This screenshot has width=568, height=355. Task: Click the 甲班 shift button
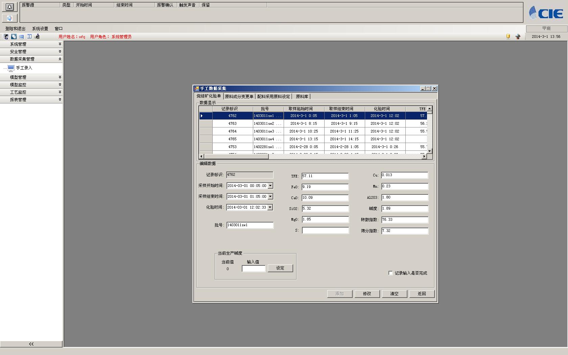pos(546,29)
